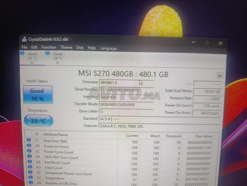247x186 pixels.
Task: Click the 33 °C temperature button
Action: (x=39, y=121)
